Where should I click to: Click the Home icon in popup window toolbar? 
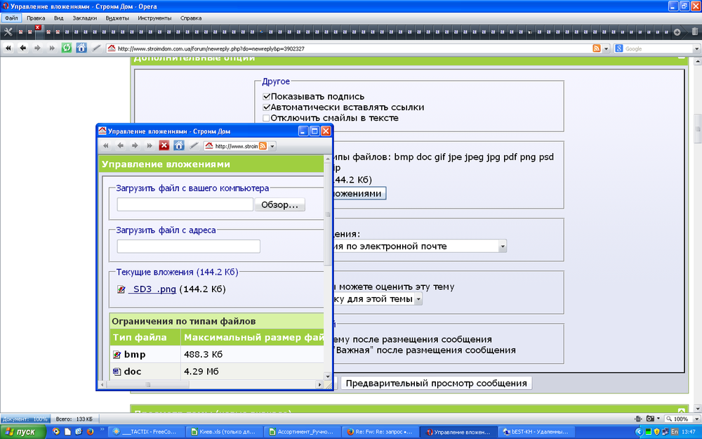point(179,146)
